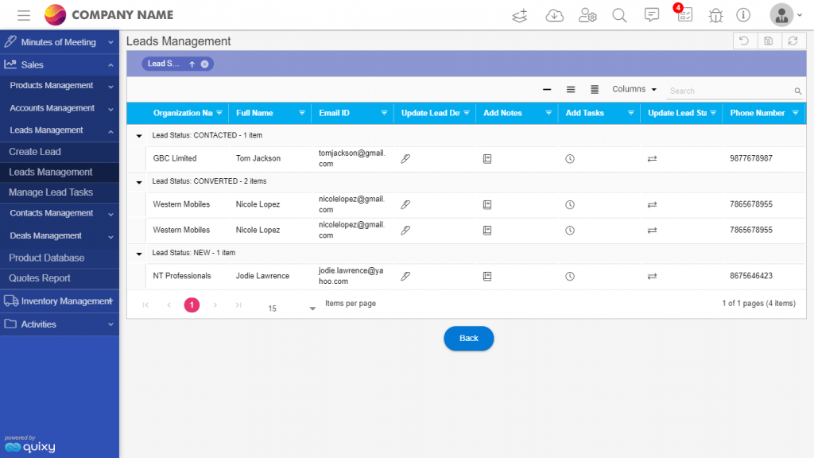Edit lead details for Tom Jackson using pencil icon
814x458 pixels.
(405, 158)
